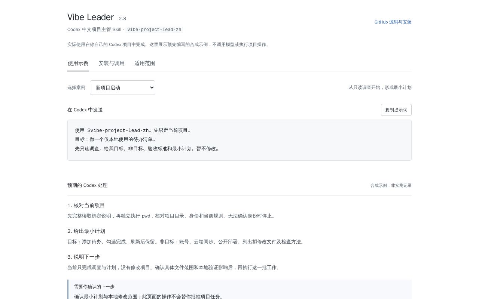
Task: Click the 复制提示词 button
Action: point(396,110)
